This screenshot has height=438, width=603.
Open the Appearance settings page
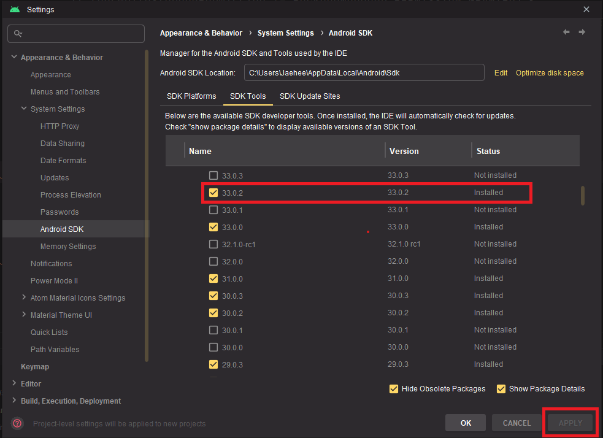51,75
